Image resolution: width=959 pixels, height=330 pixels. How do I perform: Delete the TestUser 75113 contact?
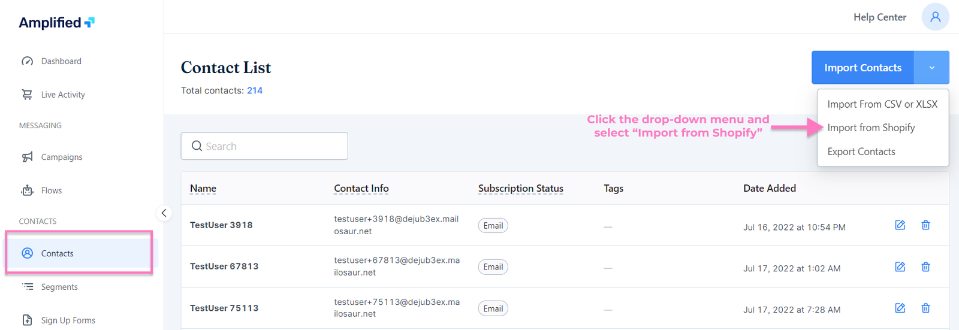(925, 308)
